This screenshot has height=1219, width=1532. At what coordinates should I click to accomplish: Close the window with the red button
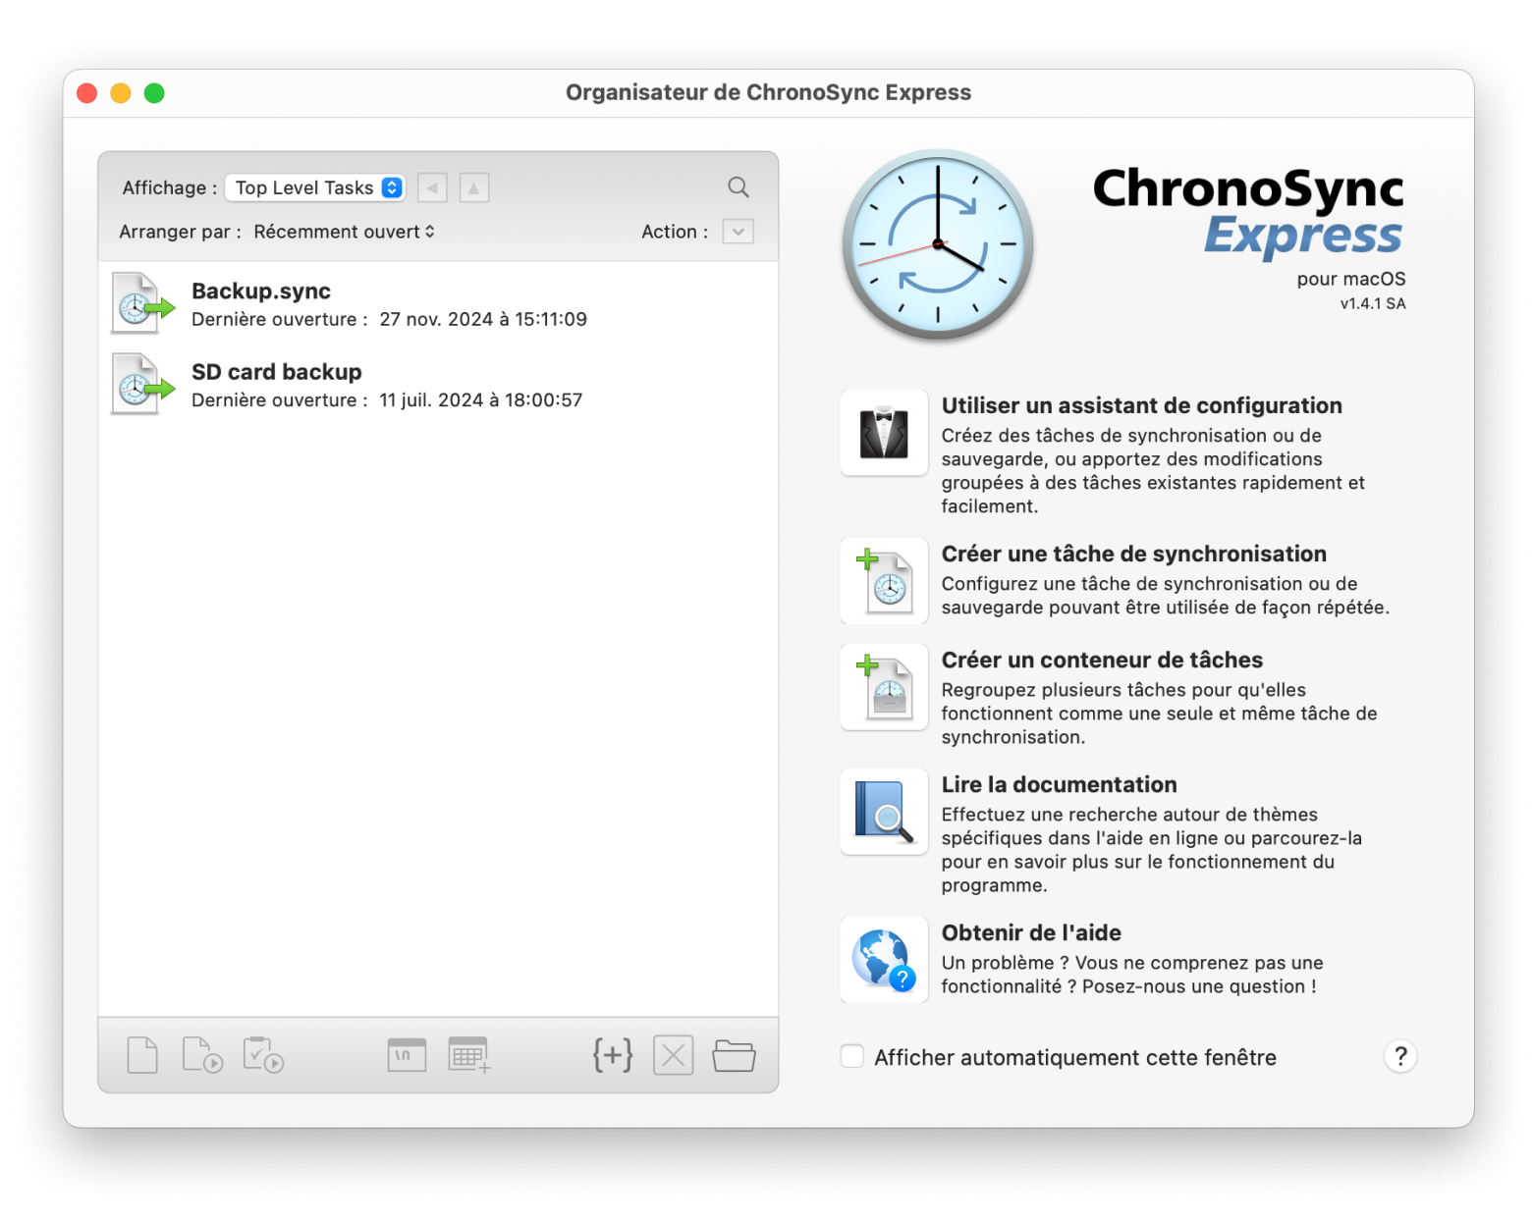click(x=86, y=93)
